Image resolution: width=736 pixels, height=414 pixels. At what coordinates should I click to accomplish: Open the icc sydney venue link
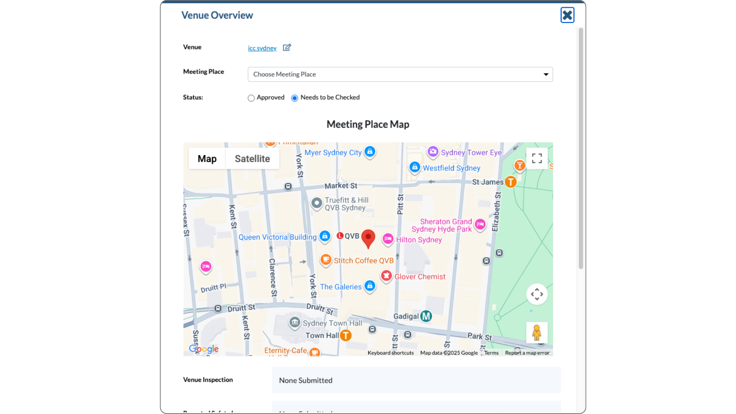262,48
